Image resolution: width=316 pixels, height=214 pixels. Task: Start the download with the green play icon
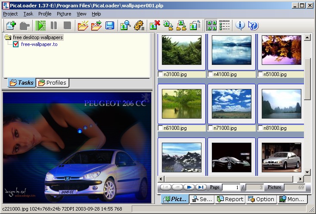(41, 25)
